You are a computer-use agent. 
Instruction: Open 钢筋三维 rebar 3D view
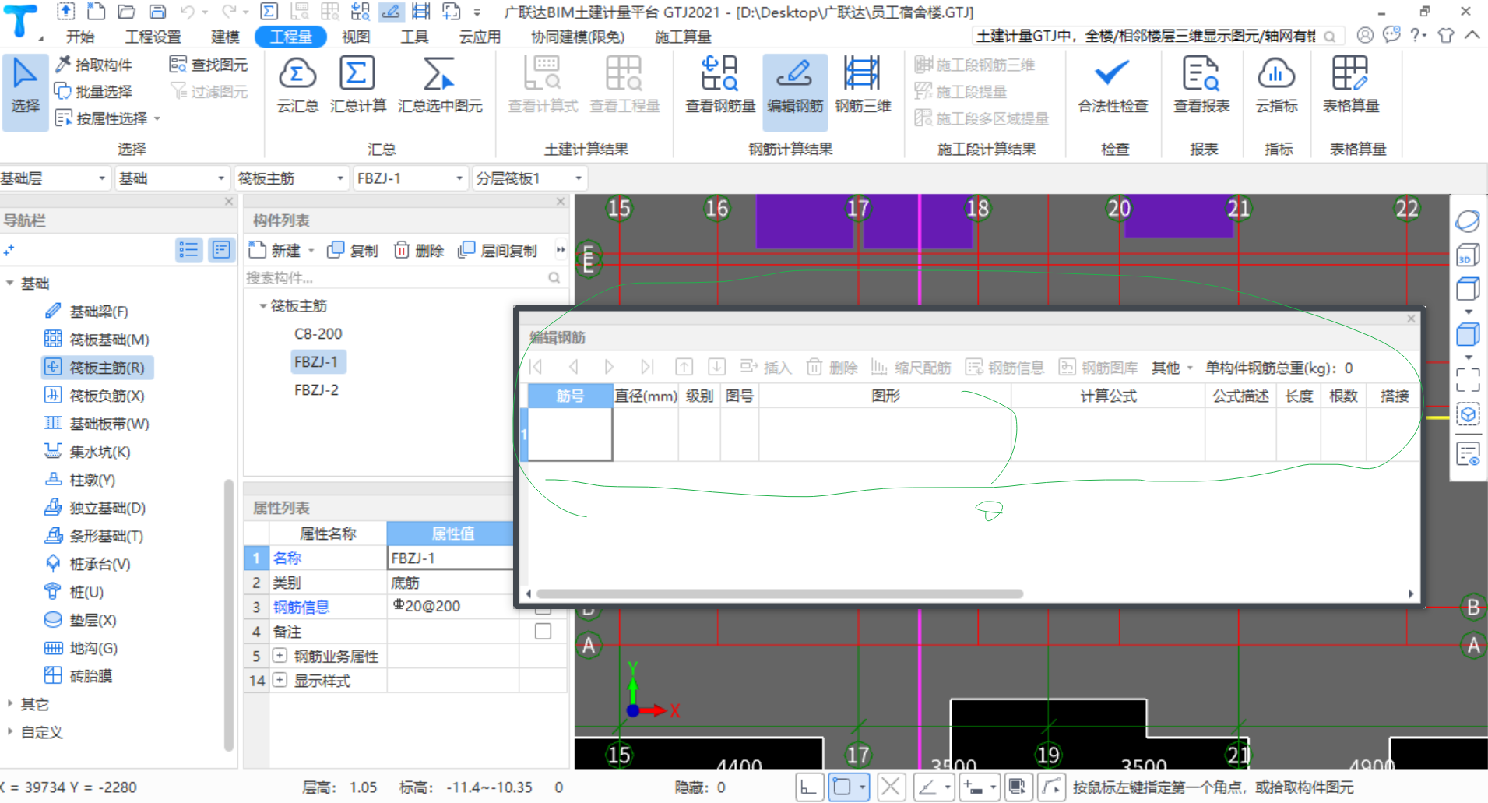pos(863,84)
